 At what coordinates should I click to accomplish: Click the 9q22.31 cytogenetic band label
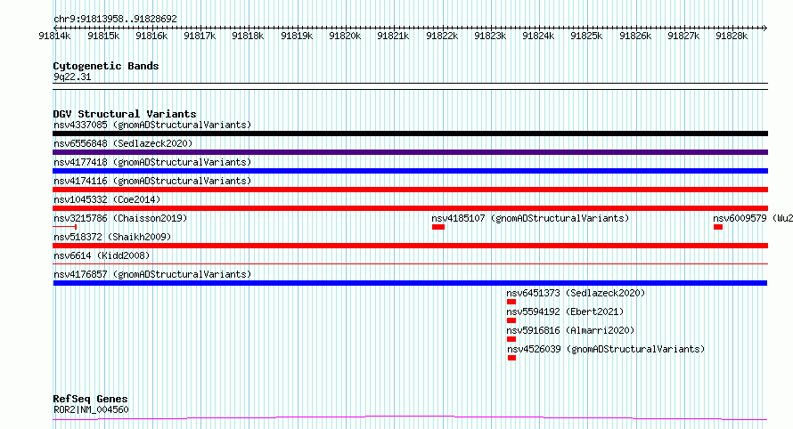(x=72, y=77)
